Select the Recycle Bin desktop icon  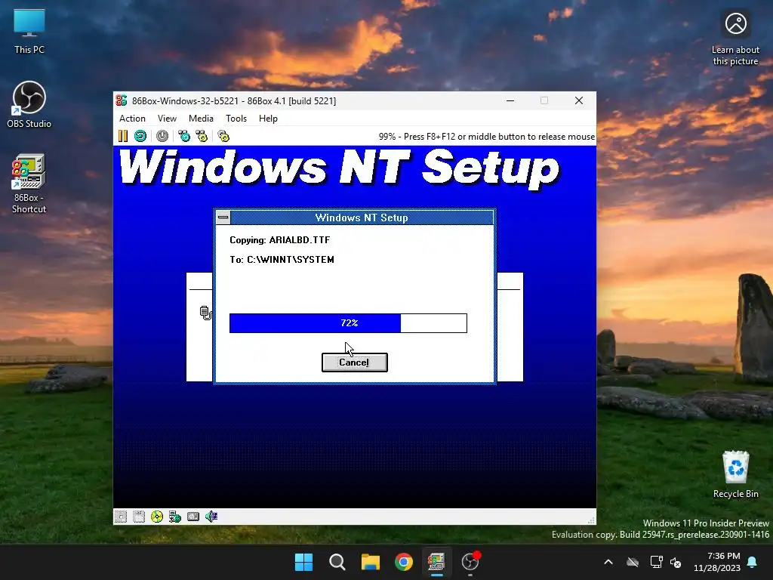(735, 474)
